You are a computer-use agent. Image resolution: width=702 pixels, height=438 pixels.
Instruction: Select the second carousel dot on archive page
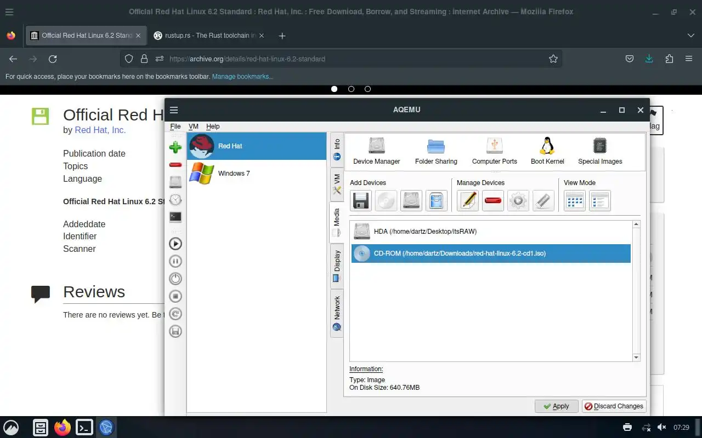(x=351, y=89)
